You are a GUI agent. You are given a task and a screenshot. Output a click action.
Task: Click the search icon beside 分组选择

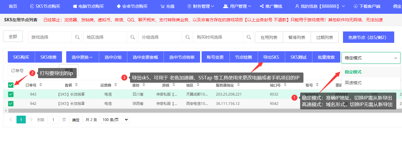coord(187,37)
